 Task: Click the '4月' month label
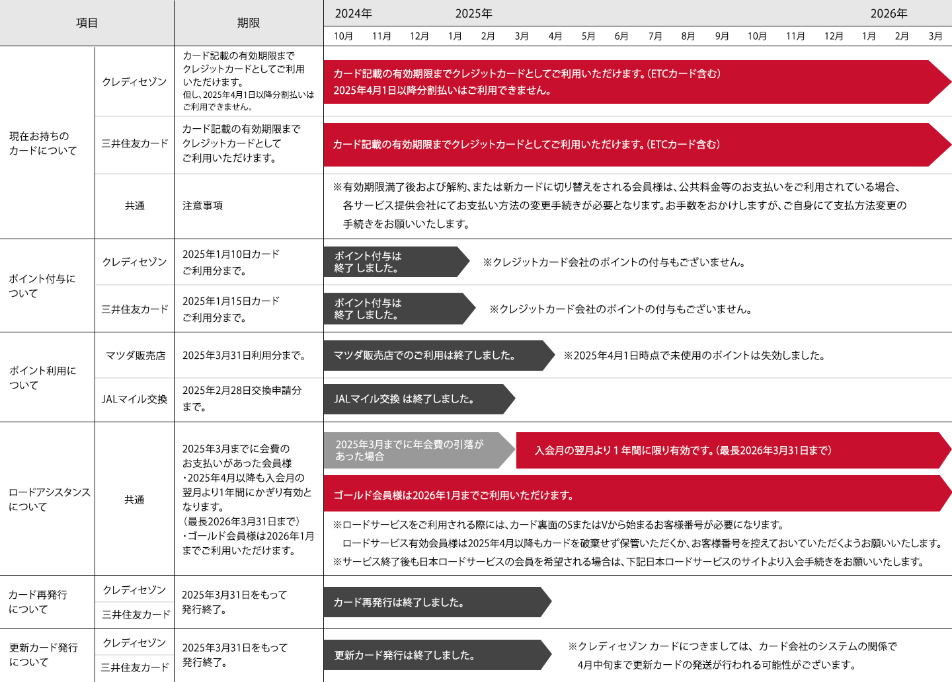(555, 36)
